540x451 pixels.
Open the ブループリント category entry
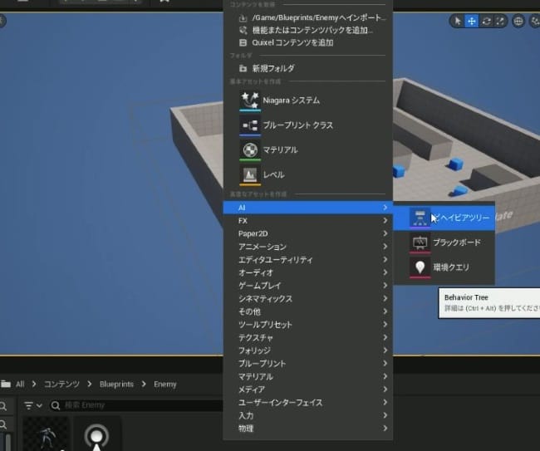[308, 364]
